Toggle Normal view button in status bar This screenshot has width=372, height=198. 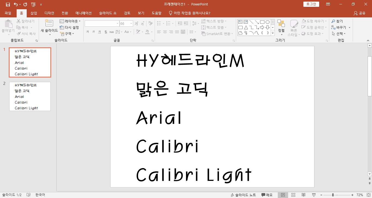(283, 195)
